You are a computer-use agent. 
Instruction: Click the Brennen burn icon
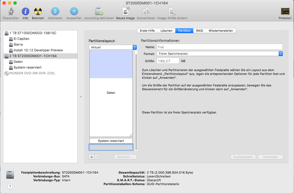coord(38,11)
